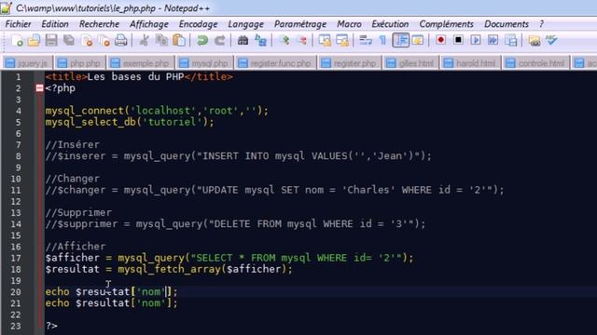Toggle Show all characters pilcrow icon
597x335 pixels.
click(x=382, y=40)
